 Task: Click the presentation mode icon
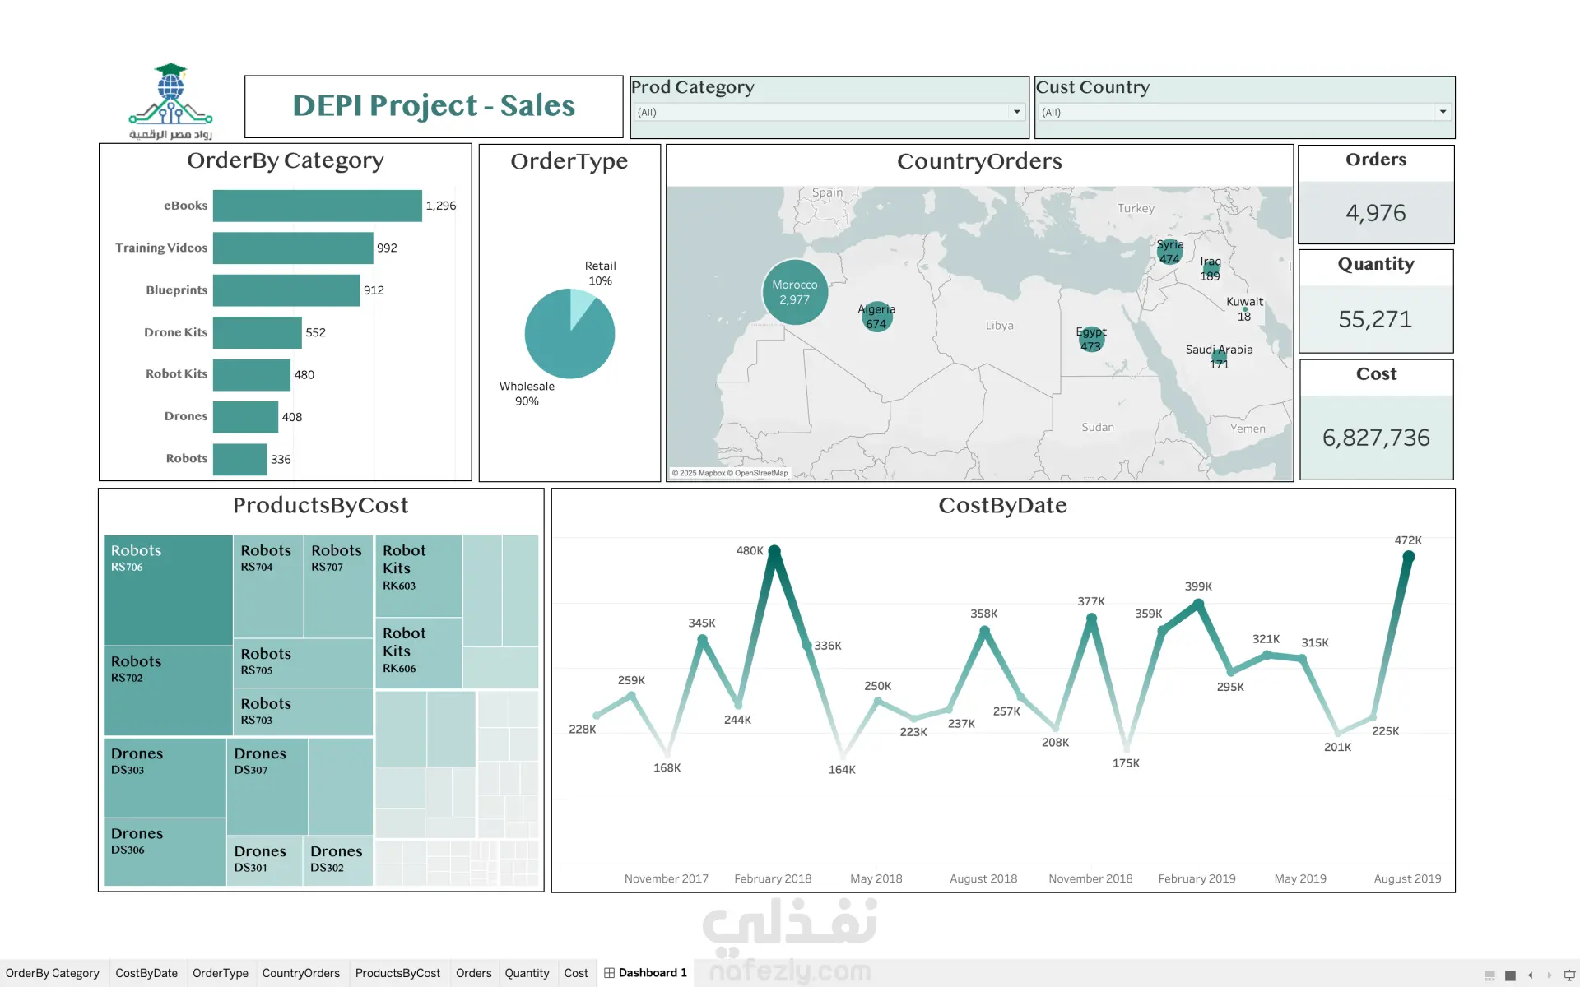(1569, 975)
